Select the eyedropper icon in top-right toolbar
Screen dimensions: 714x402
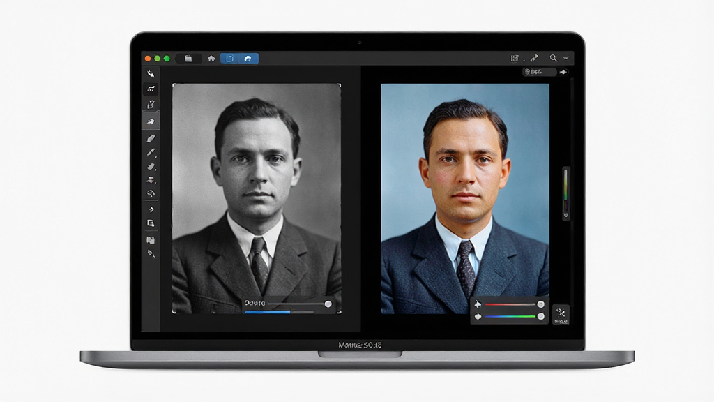(534, 59)
